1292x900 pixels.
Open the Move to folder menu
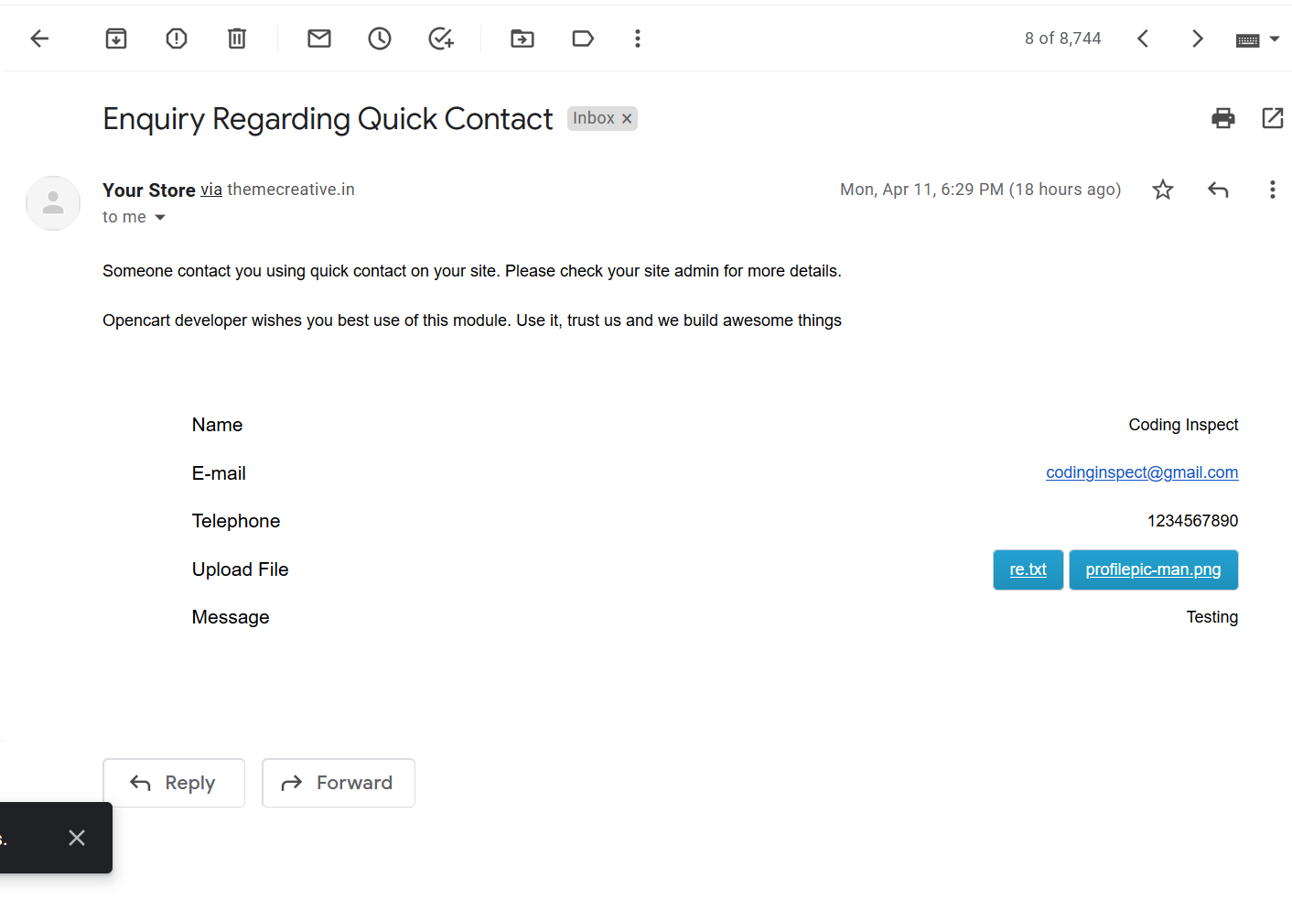click(x=522, y=38)
